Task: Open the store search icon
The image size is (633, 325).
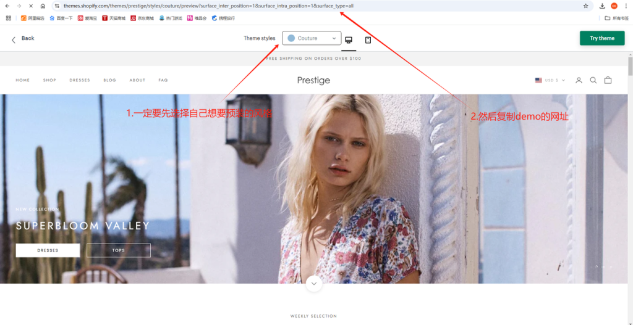Action: [x=593, y=80]
